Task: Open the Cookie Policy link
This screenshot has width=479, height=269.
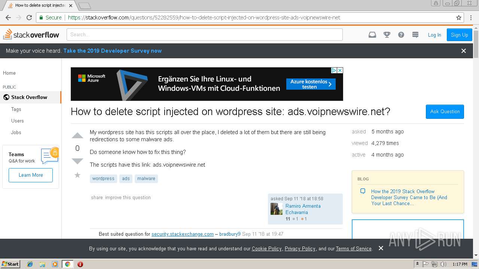Action: click(x=267, y=248)
